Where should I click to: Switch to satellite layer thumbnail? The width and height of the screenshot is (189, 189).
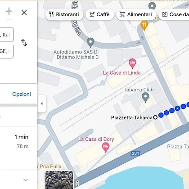pyautogui.click(x=59, y=180)
